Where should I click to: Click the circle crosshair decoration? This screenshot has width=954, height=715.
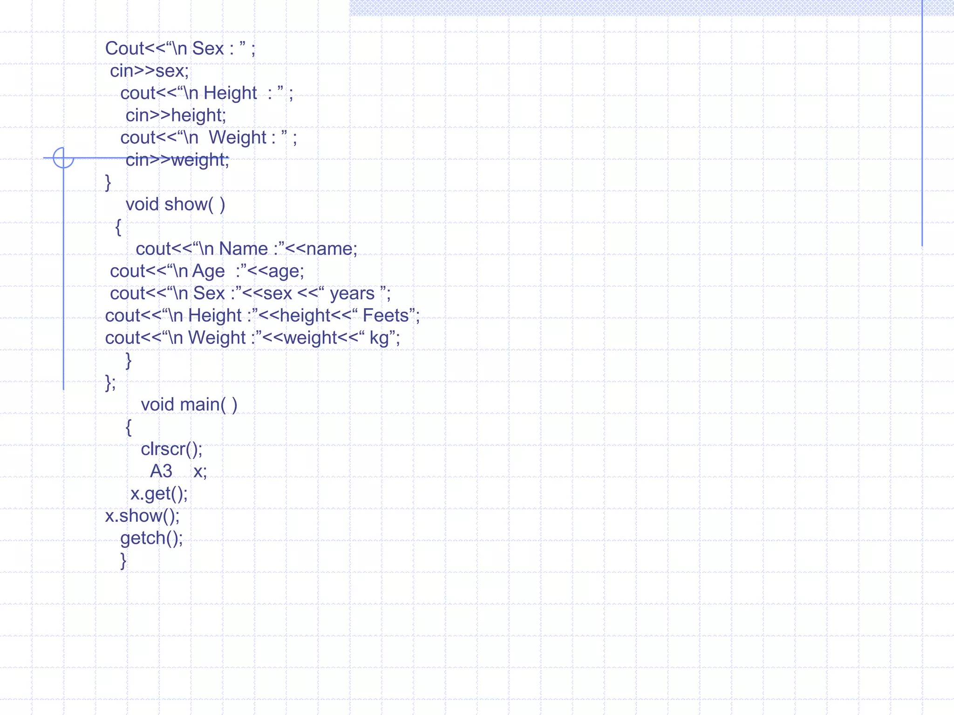pos(63,158)
